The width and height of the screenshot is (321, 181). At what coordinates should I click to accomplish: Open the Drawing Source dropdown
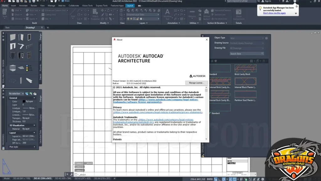click(247, 43)
